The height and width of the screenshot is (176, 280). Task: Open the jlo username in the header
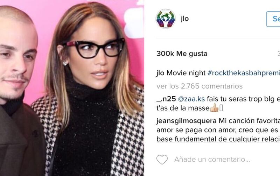(x=185, y=19)
